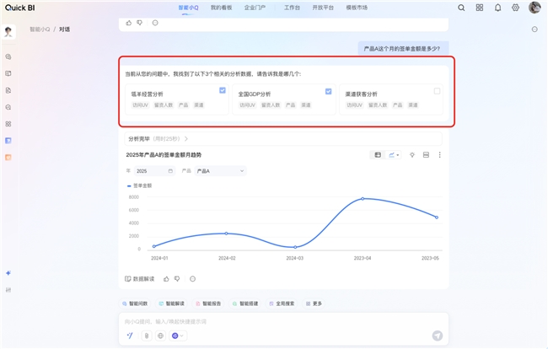Uncheck the 瓴羊经营分析 dataset checkbox
This screenshot has height=349, width=548.
click(x=223, y=90)
